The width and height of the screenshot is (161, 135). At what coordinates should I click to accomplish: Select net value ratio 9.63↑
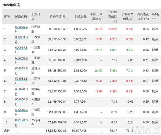click(130, 29)
